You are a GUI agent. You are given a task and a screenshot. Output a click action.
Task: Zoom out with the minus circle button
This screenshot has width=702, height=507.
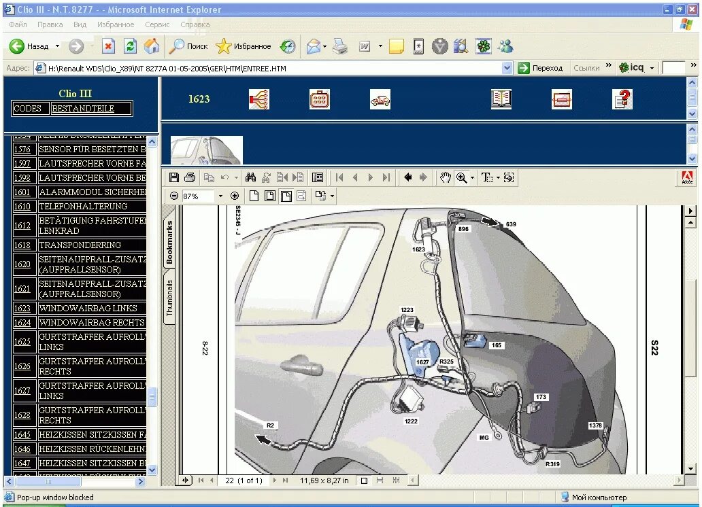coord(174,196)
